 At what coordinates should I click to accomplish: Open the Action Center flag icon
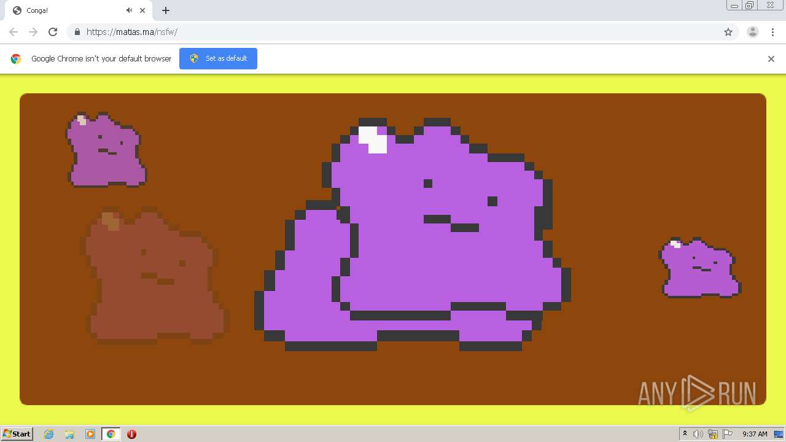tap(728, 434)
